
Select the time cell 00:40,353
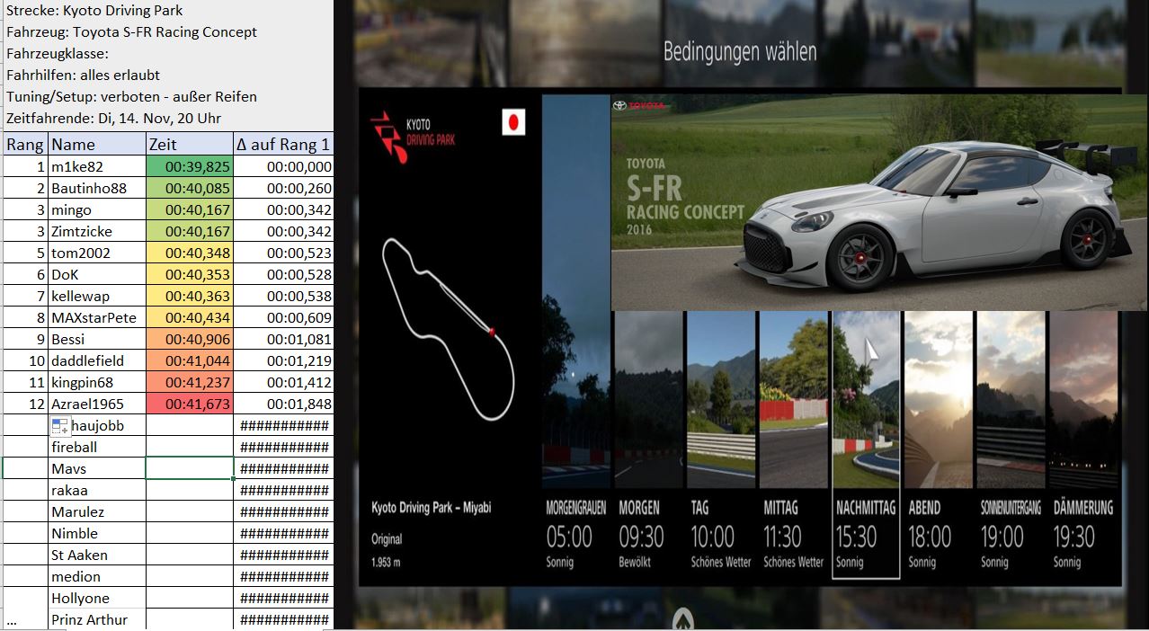190,274
